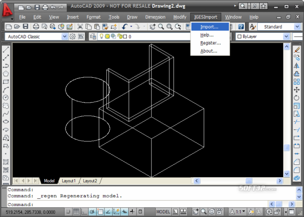Toggle Lineweight display in status bar
Image resolution: width=304 pixels, height=217 pixels.
tap(132, 212)
